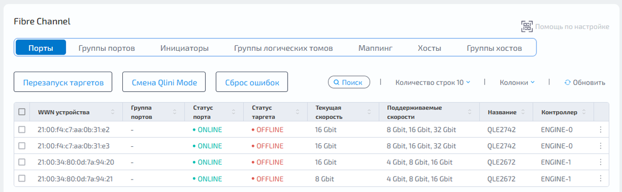
Task: Check row 21:00:34:80:0d:7a:94:21
Action: tap(22, 179)
